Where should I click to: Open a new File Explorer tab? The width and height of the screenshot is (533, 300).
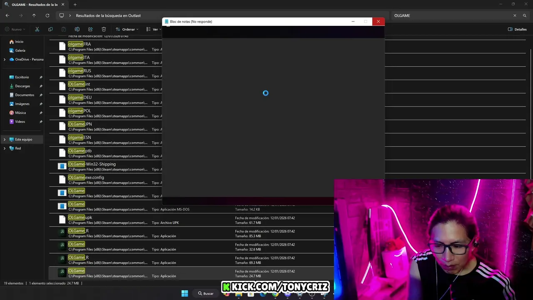[x=75, y=5]
